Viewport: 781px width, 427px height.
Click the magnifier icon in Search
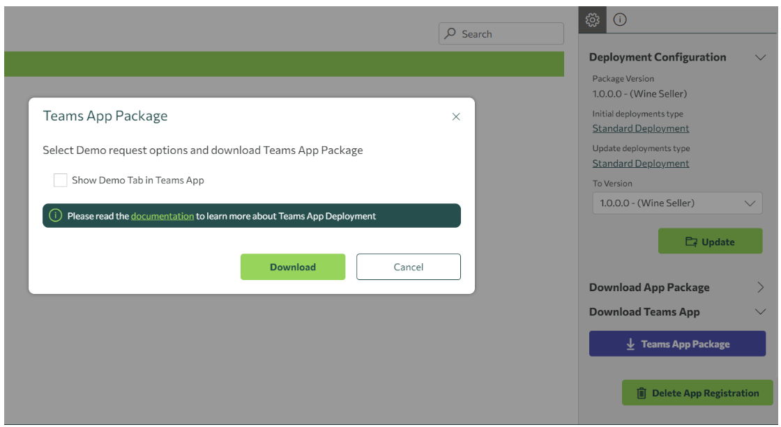point(450,33)
